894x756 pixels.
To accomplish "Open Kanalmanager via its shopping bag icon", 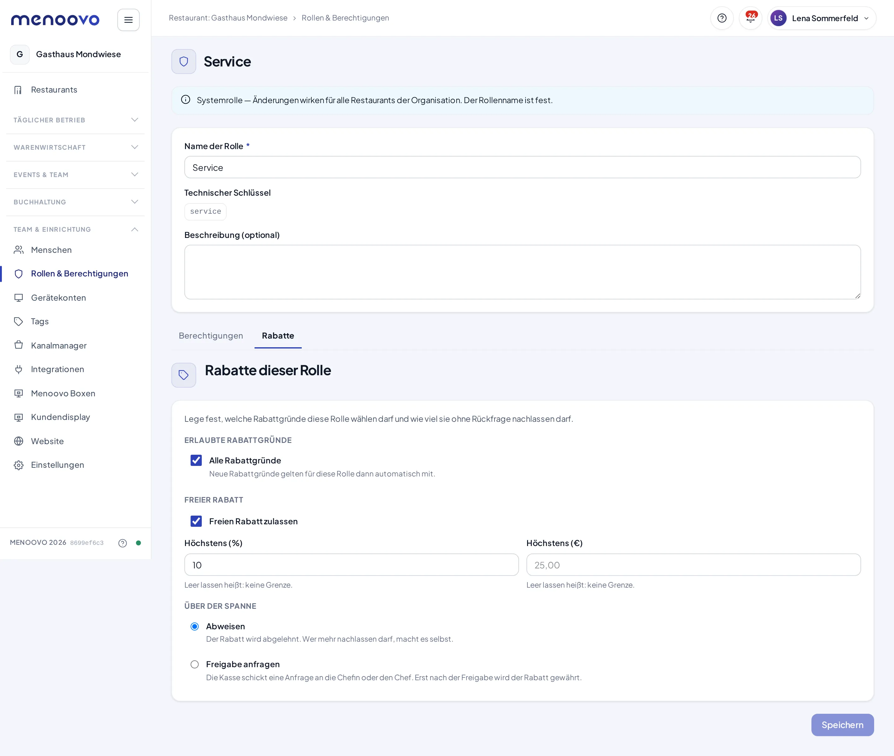I will [18, 345].
